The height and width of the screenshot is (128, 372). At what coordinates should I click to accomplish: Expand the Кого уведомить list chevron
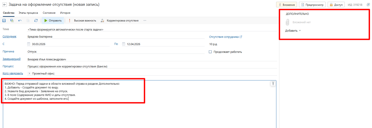point(29,73)
